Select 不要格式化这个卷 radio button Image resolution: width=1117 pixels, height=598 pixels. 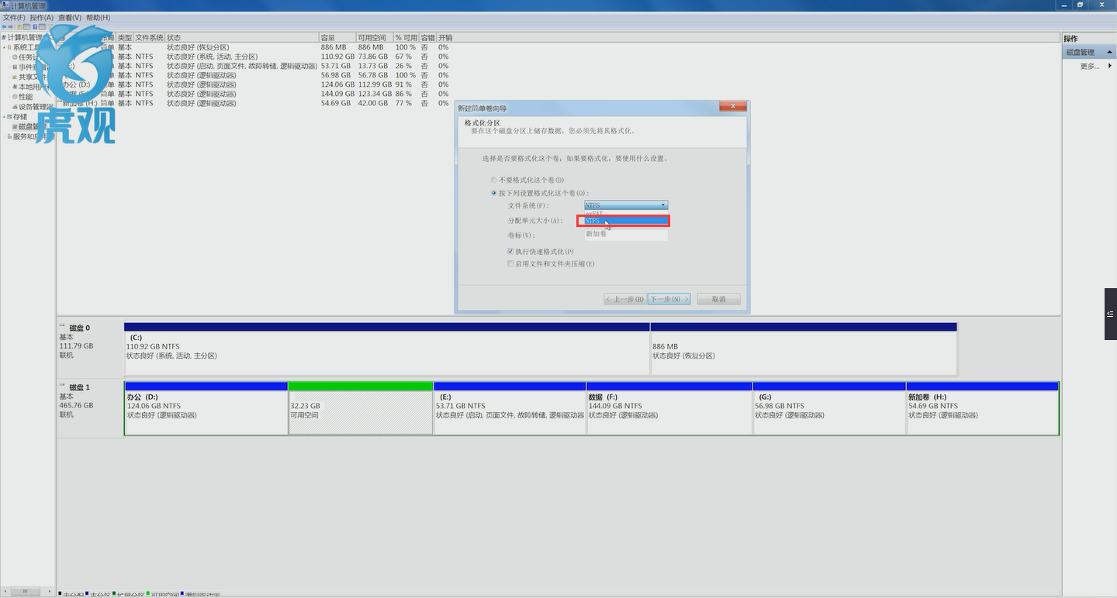pyautogui.click(x=494, y=180)
